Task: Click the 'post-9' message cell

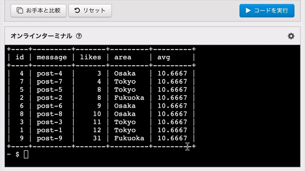Action: [x=50, y=138]
